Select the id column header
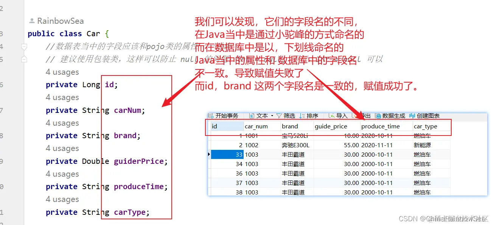 pos(227,126)
